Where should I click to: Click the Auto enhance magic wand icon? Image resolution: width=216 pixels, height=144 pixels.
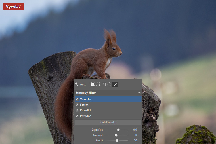pyautogui.click(x=77, y=84)
